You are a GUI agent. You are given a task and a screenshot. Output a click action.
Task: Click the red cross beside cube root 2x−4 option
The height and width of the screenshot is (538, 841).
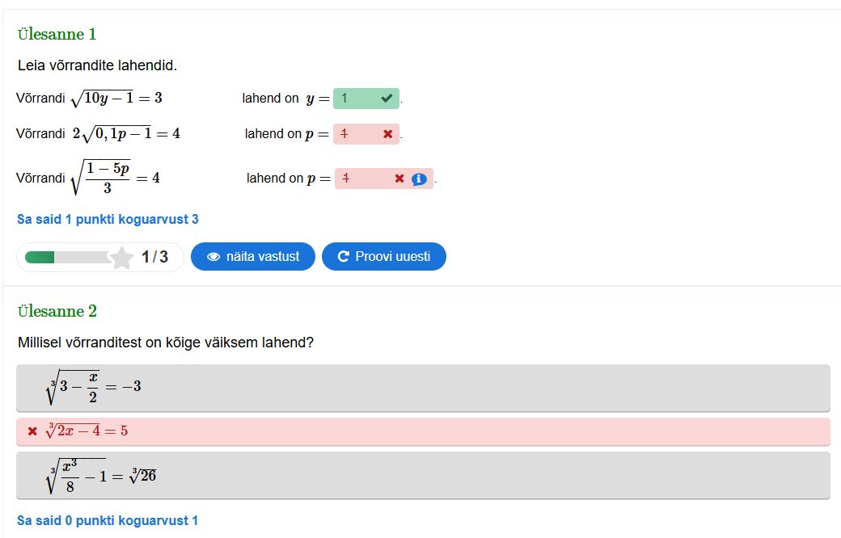[x=32, y=431]
